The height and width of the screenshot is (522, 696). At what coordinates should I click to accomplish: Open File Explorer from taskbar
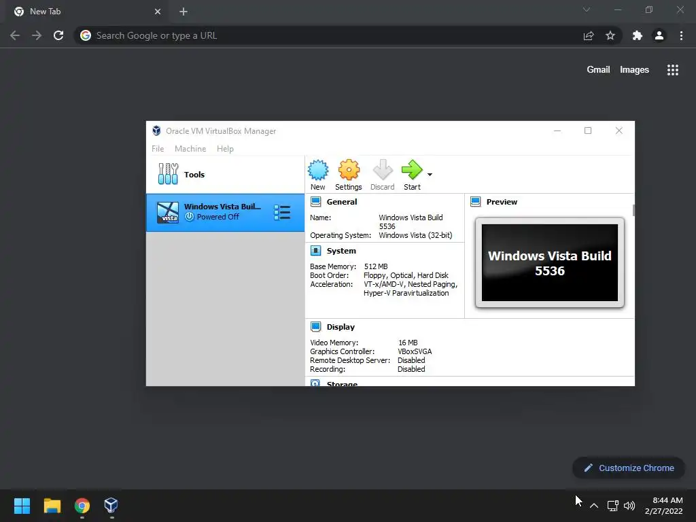[52, 506]
